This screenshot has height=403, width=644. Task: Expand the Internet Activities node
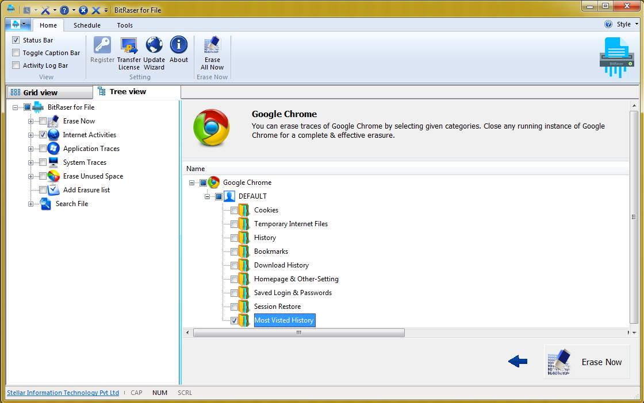tap(31, 135)
